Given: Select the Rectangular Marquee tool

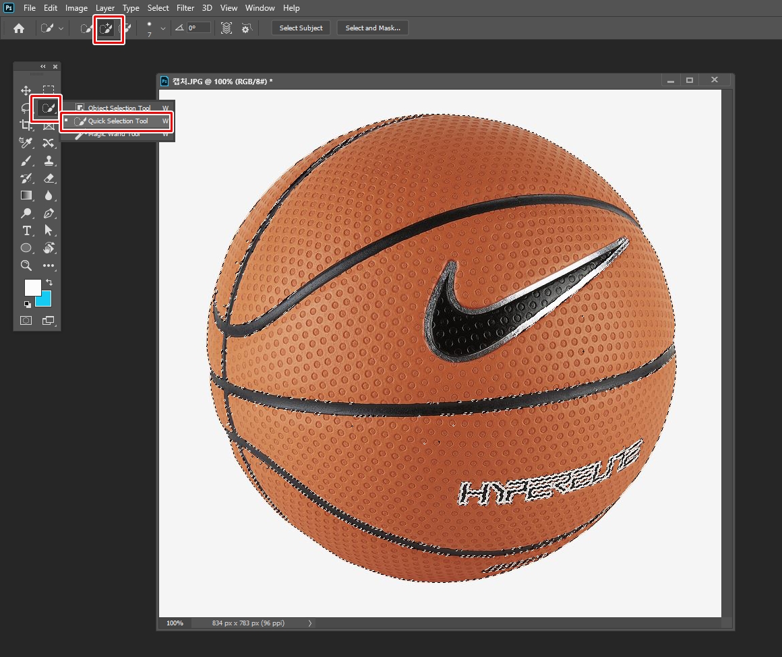Looking at the screenshot, I should [49, 90].
